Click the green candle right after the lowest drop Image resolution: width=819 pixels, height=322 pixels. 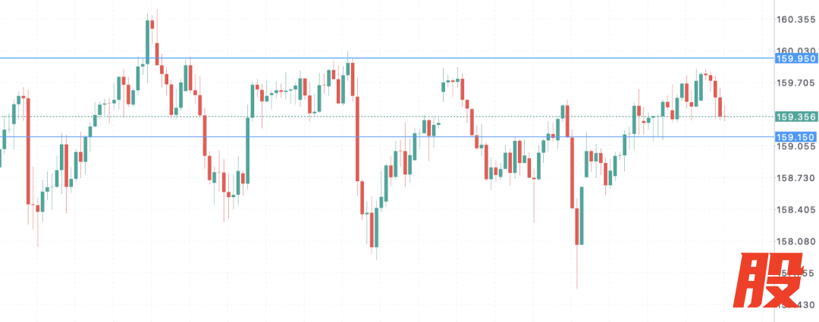click(582, 215)
